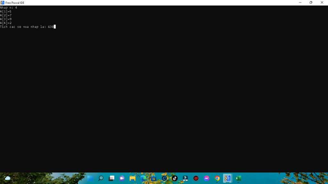The width and height of the screenshot is (328, 184).
Task: Minimize the Free Pascal IDE window
Action: [x=300, y=3]
